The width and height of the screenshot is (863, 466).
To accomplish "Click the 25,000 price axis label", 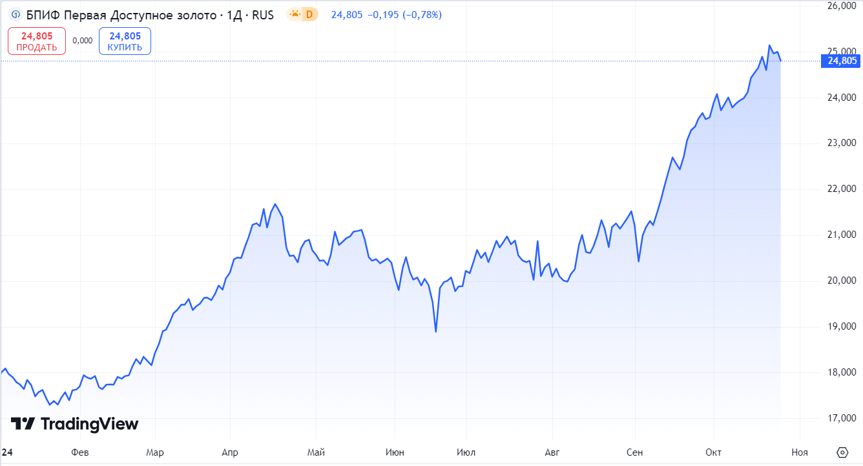I will [x=840, y=52].
